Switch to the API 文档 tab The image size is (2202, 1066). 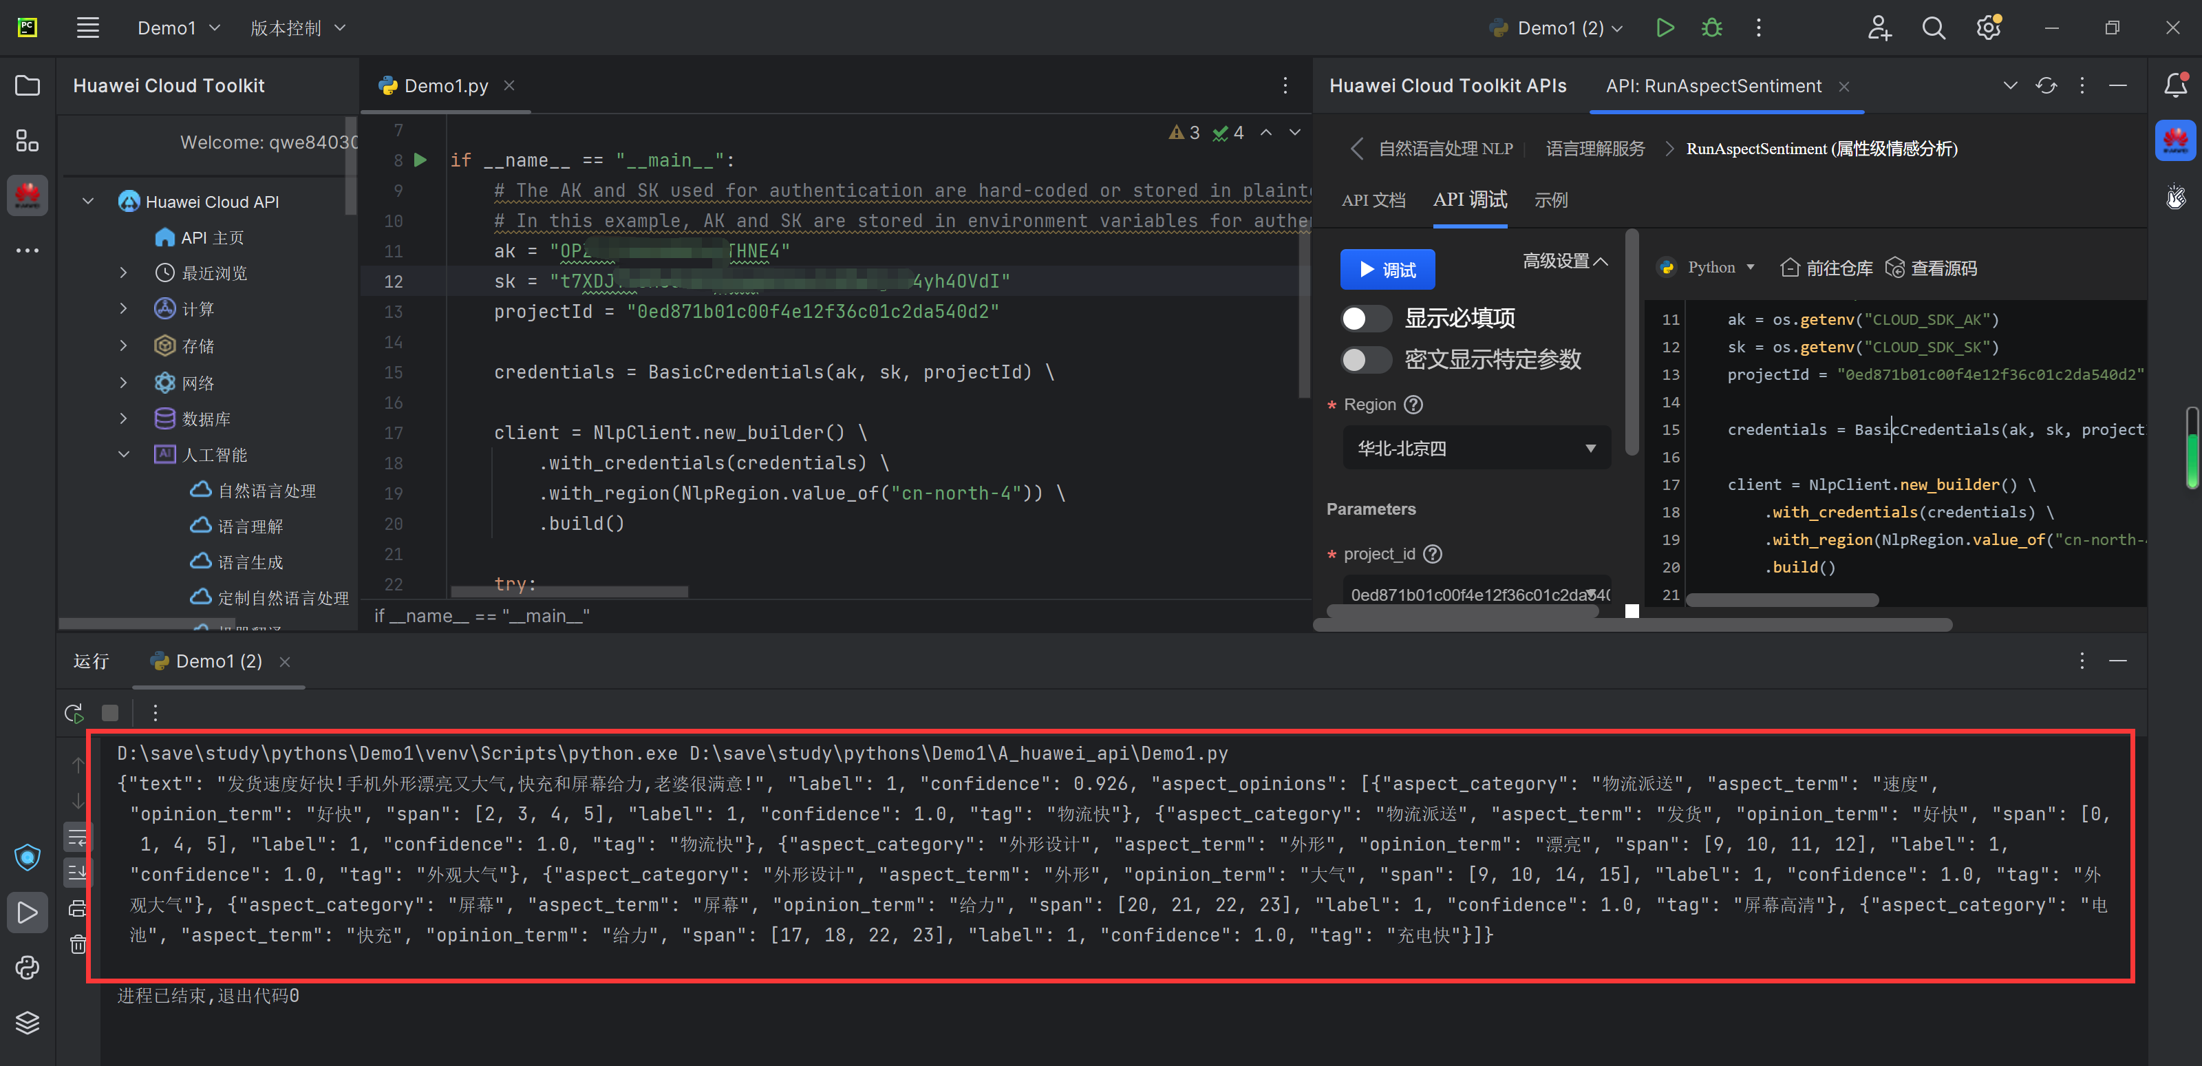click(1373, 200)
